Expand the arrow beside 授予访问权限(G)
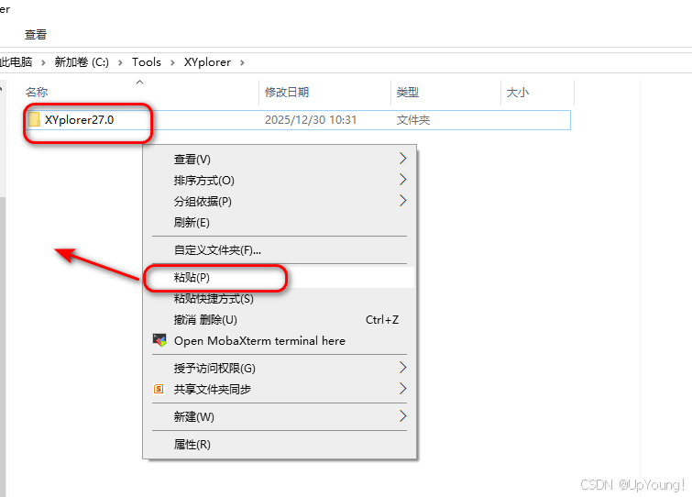Screen dimensions: 692x497 click(x=402, y=367)
